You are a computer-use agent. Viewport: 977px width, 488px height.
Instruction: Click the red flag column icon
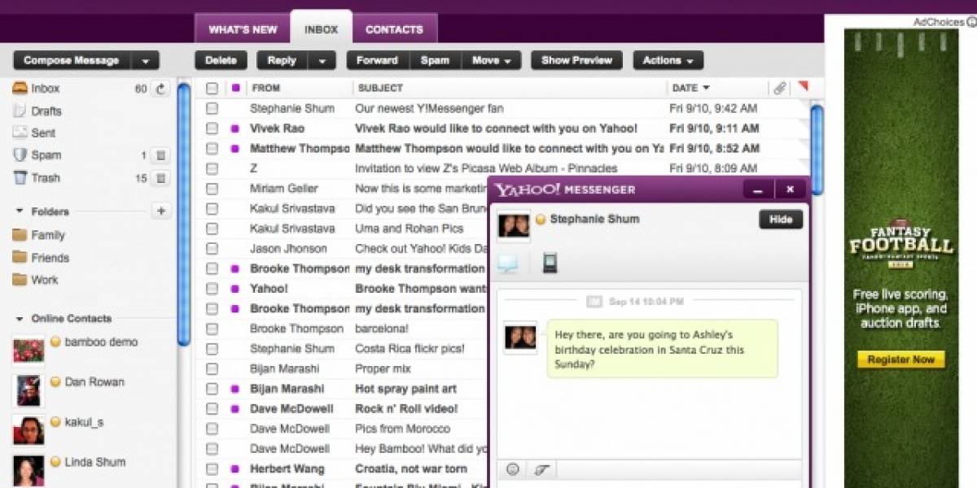coord(802,86)
